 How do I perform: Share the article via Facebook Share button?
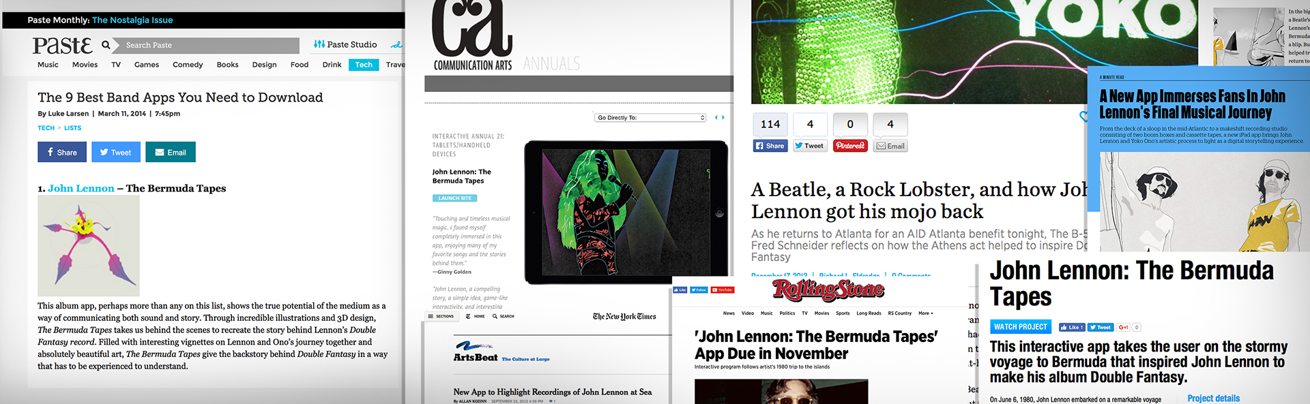point(62,152)
